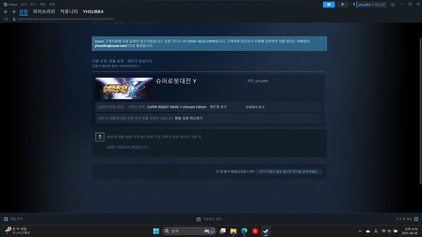Click the taskbar 검색 search box
The height and width of the screenshot is (237, 422).
pyautogui.click(x=189, y=231)
